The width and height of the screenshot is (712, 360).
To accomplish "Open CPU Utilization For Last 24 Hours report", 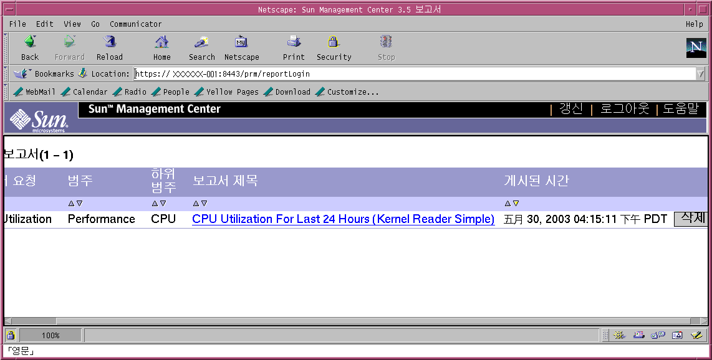I will [x=344, y=219].
